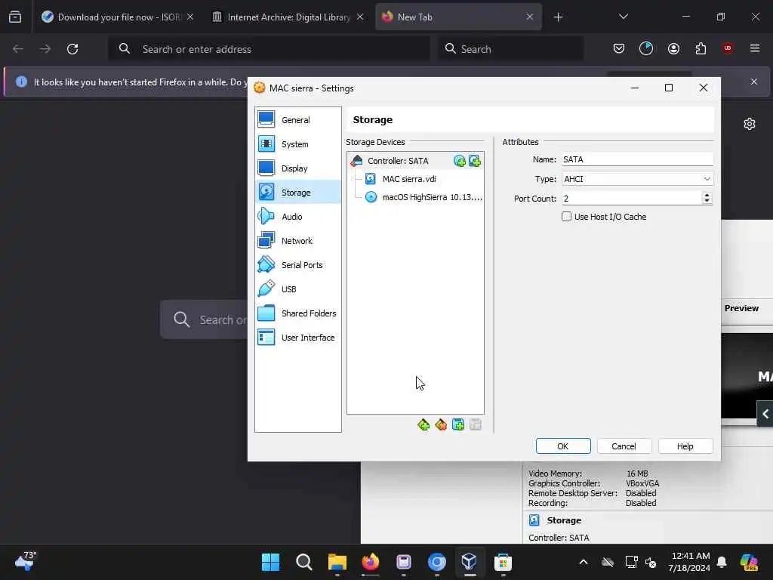Open the weather widget in taskbar

26,561
